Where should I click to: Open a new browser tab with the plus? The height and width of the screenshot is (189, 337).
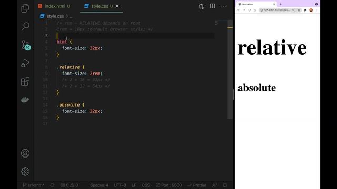tap(281, 4)
